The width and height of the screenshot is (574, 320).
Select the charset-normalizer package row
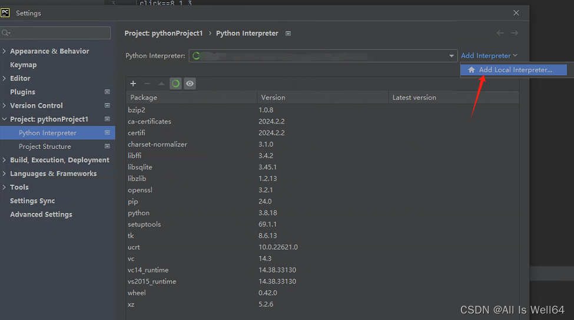click(x=322, y=144)
